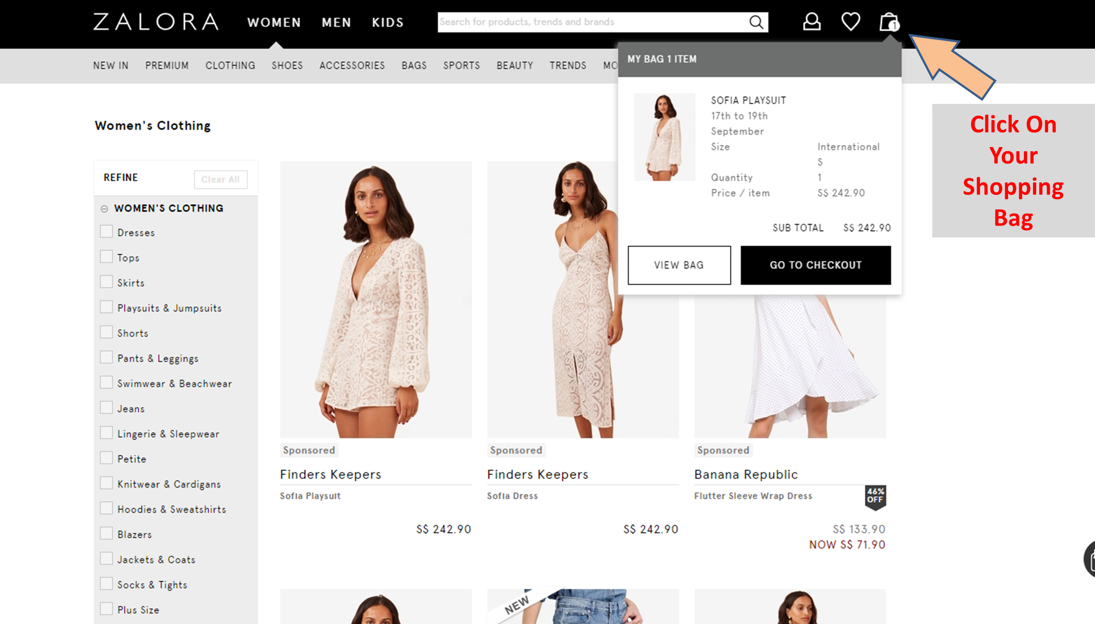
Task: Tick the Dresses checkbox
Action: [x=106, y=232]
